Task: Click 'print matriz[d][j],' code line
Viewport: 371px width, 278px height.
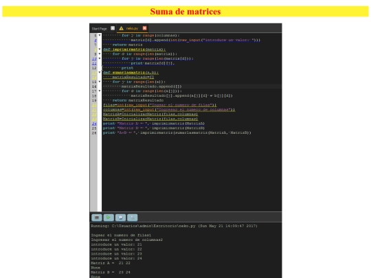Action: click(x=153, y=63)
